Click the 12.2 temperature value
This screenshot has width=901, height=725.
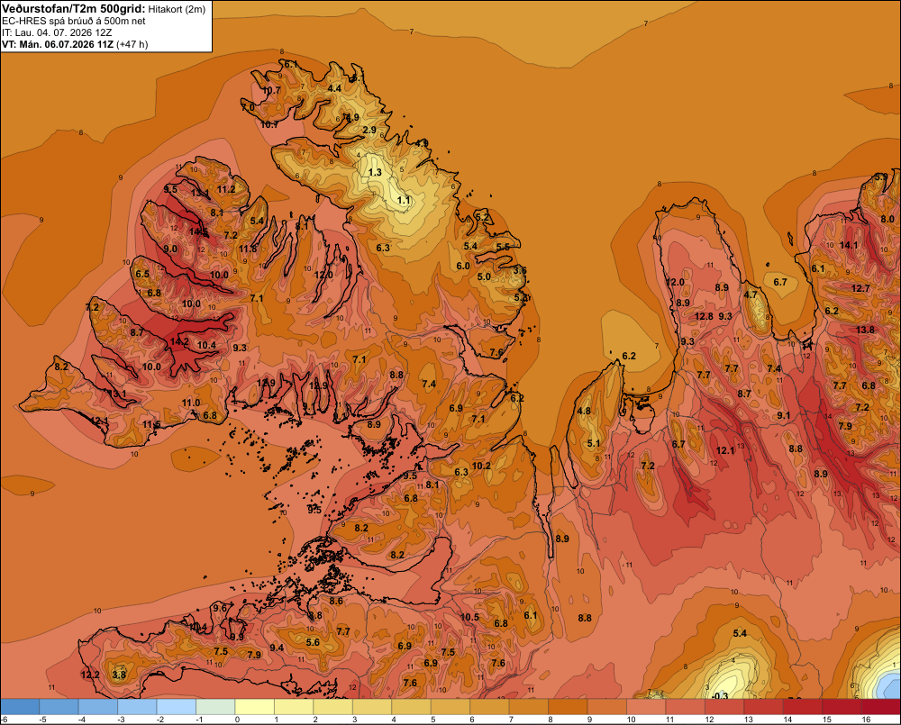click(90, 675)
